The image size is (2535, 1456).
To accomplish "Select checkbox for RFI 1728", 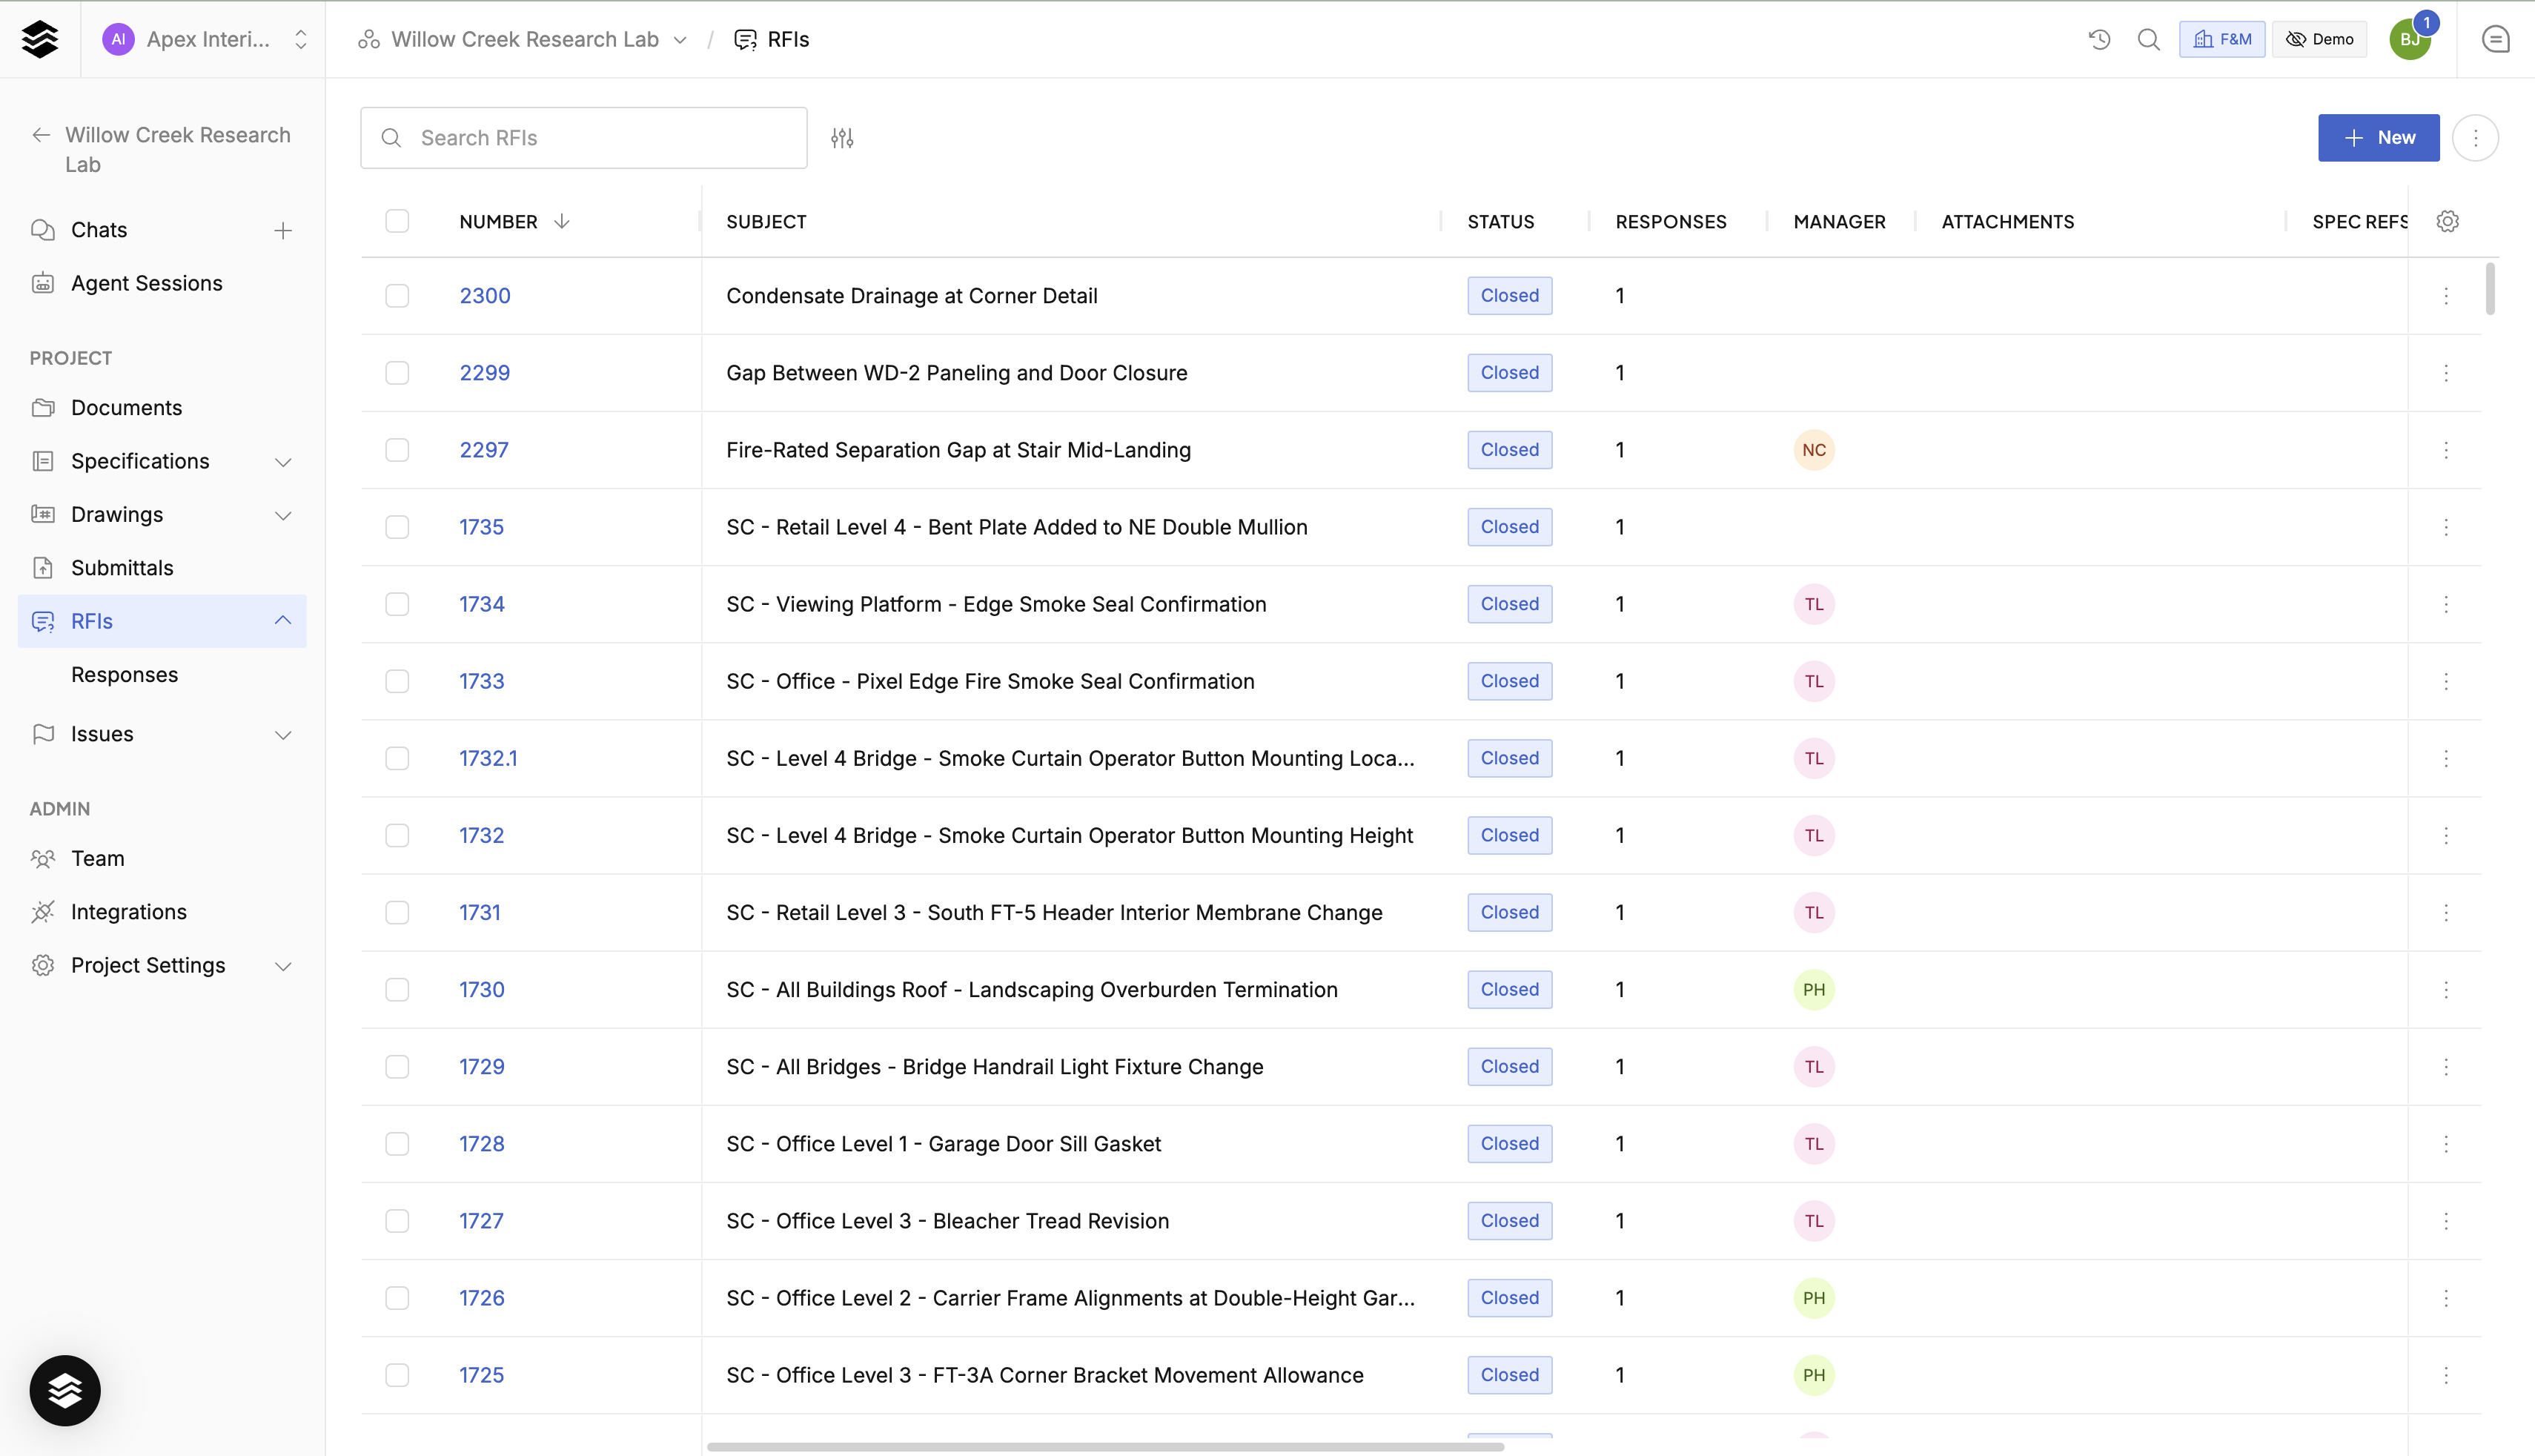I will [397, 1143].
